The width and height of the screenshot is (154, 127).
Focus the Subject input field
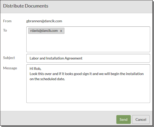coord(88,58)
